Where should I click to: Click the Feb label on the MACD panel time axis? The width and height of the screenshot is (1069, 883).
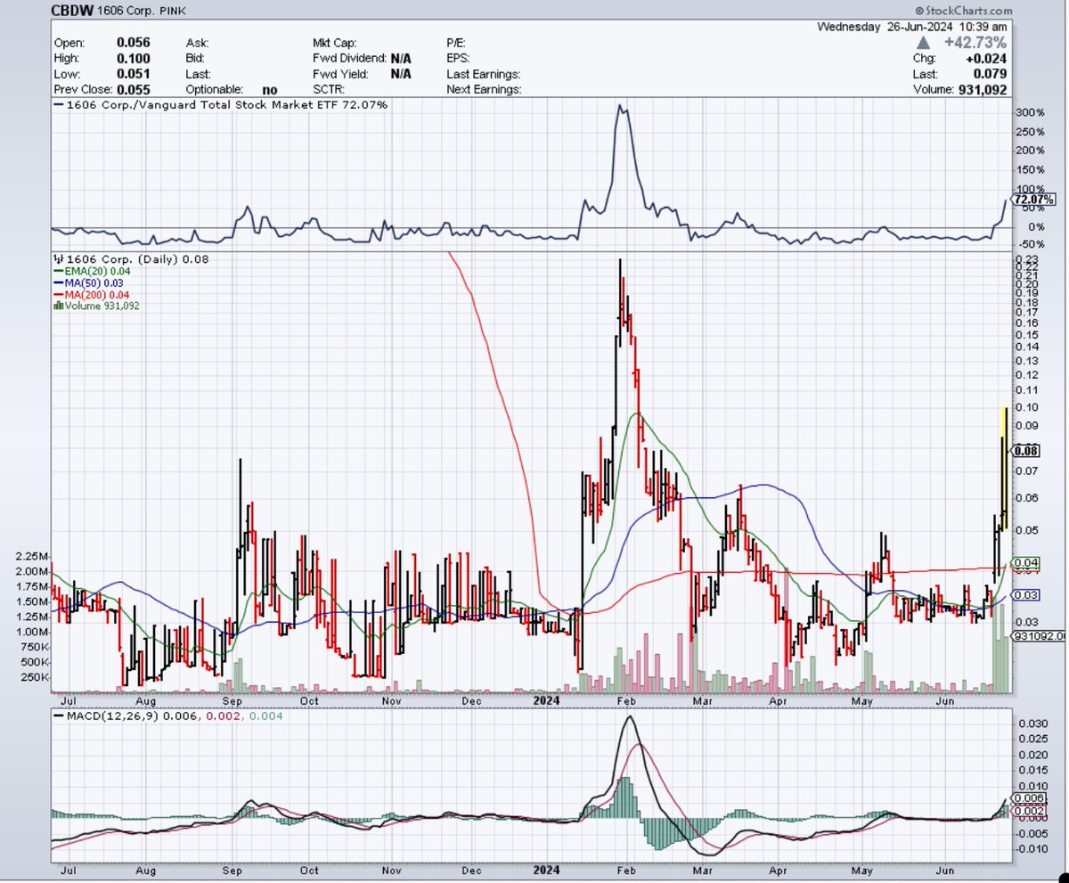(x=626, y=871)
